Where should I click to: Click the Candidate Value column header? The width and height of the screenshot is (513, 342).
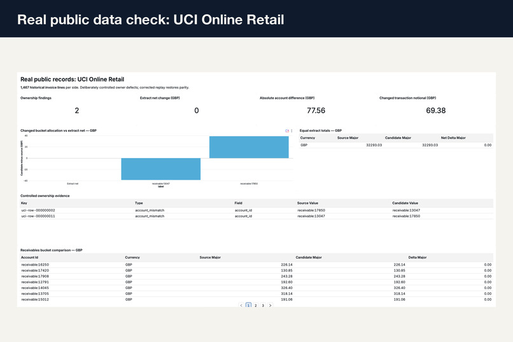pyautogui.click(x=405, y=203)
